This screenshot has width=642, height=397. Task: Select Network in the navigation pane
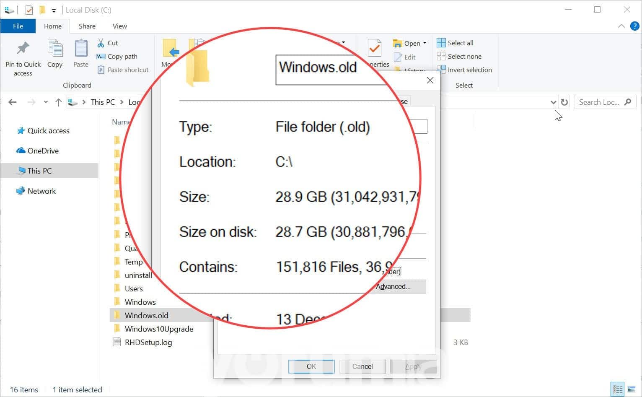[41, 191]
